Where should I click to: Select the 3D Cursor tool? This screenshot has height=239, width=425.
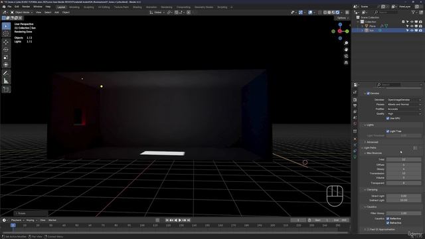pyautogui.click(x=6, y=34)
